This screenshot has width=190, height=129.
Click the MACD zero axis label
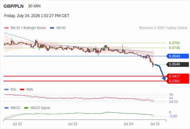(x=170, y=112)
